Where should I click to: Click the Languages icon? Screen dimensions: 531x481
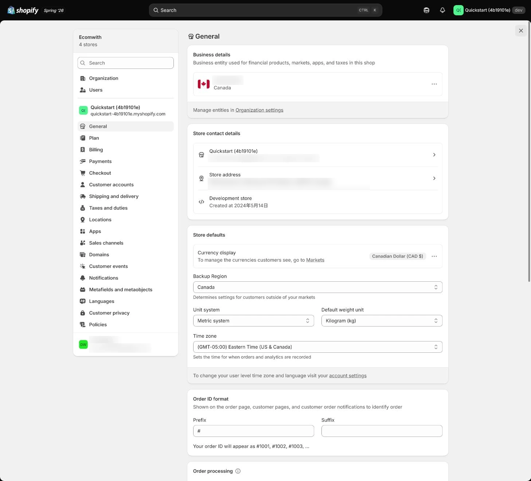point(83,301)
